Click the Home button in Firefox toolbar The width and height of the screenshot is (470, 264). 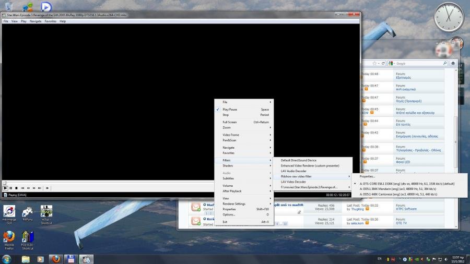[453, 64]
